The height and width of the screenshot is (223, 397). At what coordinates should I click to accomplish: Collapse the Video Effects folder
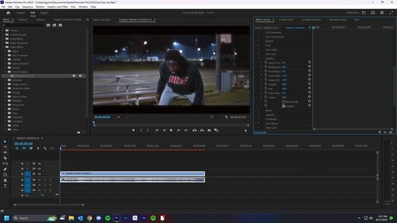point(3,47)
